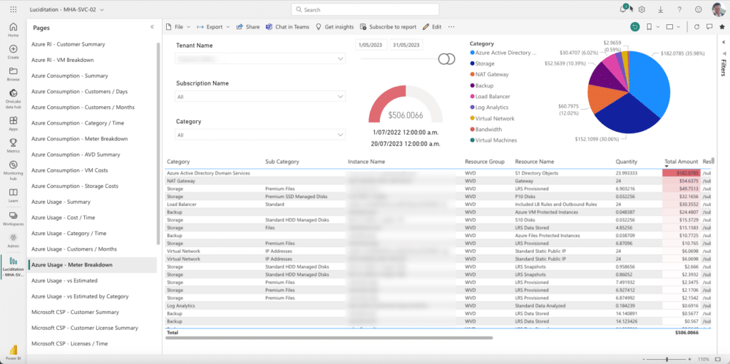Click Get insights
The width and height of the screenshot is (730, 364).
(x=335, y=27)
